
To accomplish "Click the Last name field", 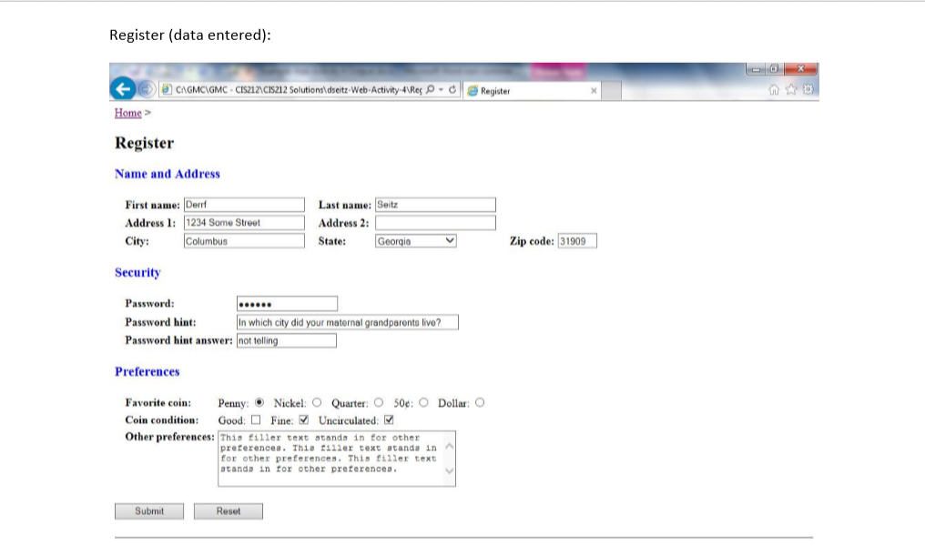I will pyautogui.click(x=435, y=205).
